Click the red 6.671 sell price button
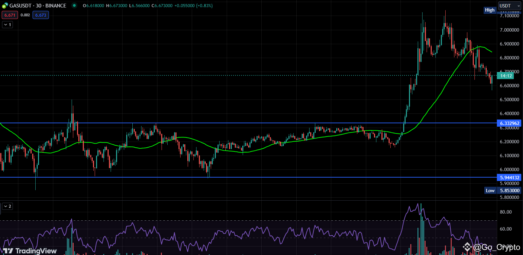The height and width of the screenshot is (255, 523). pos(10,15)
